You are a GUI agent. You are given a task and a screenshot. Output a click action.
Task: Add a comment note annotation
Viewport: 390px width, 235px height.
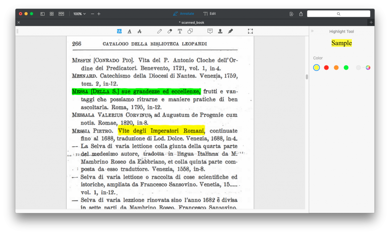click(x=210, y=31)
